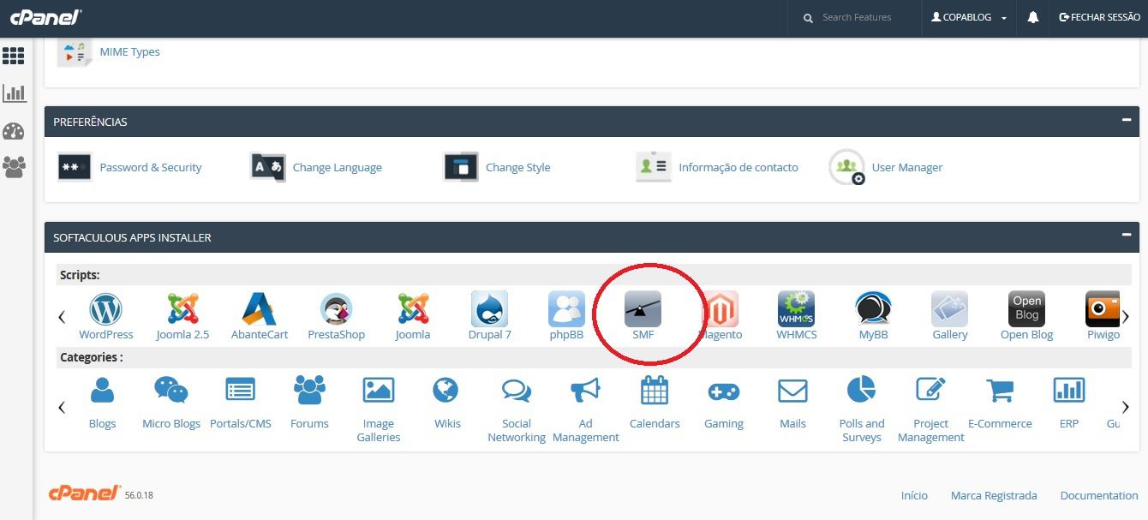Open the Social Networking category

[x=517, y=409]
